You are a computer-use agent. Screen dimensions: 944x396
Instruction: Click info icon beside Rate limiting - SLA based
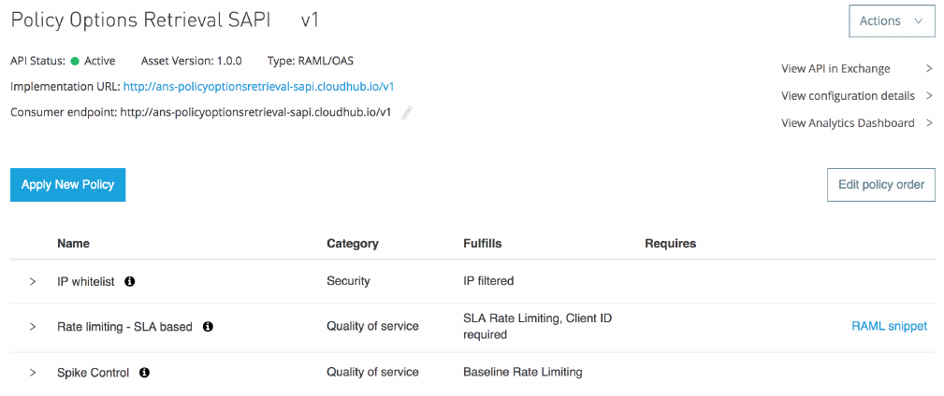(x=208, y=327)
